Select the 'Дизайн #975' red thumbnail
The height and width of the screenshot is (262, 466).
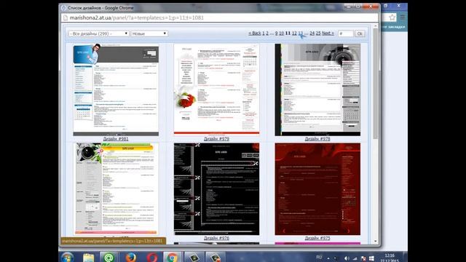[317, 189]
